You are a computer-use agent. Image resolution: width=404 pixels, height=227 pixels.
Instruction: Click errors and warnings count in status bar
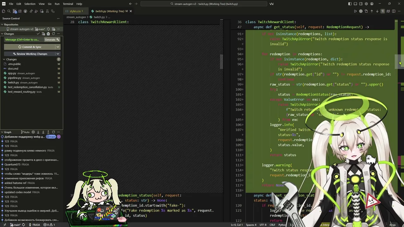click(49, 225)
